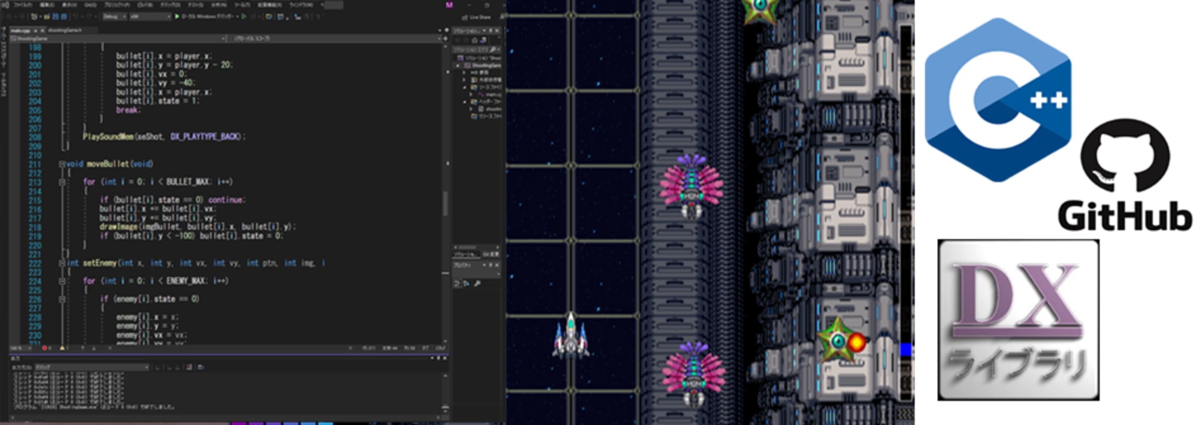
Task: Toggle fold on the ENEMY_MAX for loop
Action: 62,281
